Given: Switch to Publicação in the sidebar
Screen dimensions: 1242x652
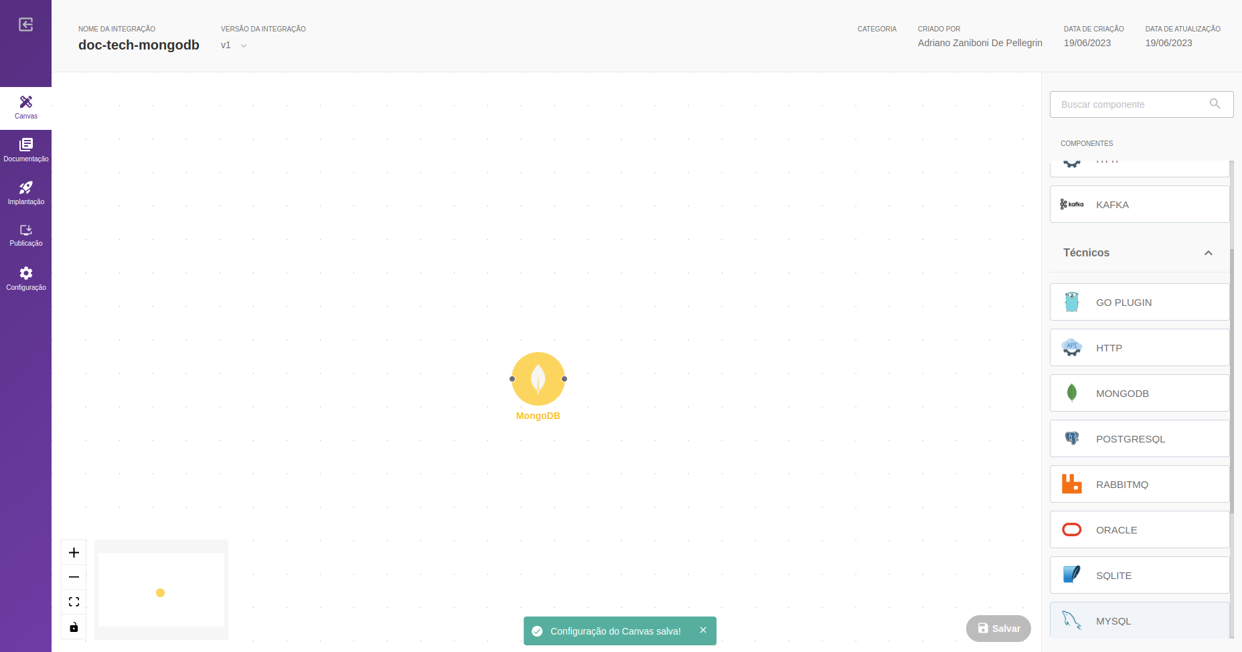Looking at the screenshot, I should (25, 236).
